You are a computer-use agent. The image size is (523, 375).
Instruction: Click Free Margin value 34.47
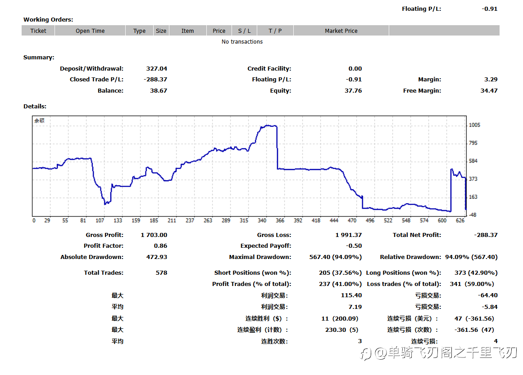(x=489, y=90)
